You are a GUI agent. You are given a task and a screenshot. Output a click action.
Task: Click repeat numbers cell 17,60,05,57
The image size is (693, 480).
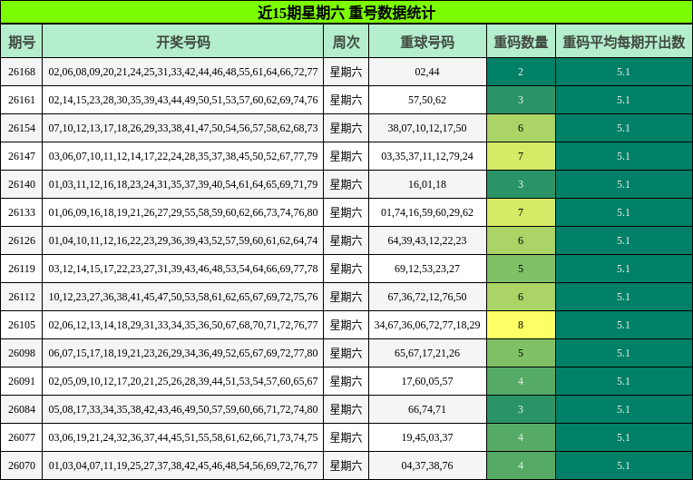coord(427,381)
